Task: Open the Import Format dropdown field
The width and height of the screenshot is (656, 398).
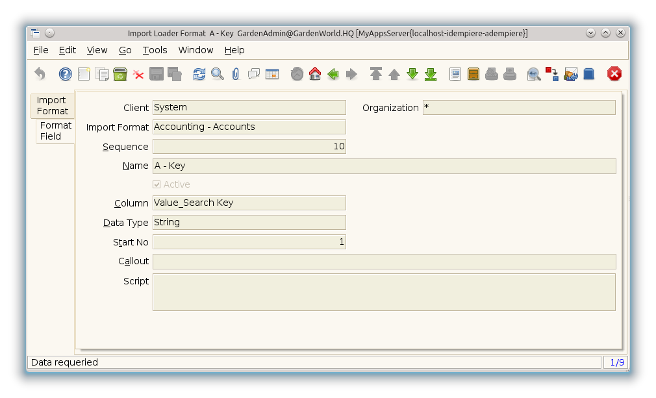Action: click(x=249, y=127)
